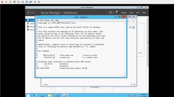Click Server Manager back arrow

click(29, 12)
